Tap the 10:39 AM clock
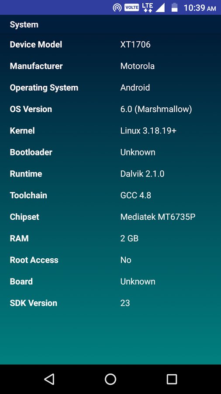 [200, 8]
